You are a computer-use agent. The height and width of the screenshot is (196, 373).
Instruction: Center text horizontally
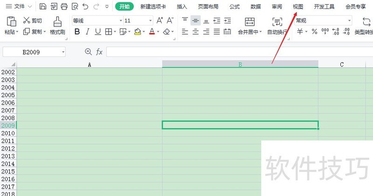(195, 31)
